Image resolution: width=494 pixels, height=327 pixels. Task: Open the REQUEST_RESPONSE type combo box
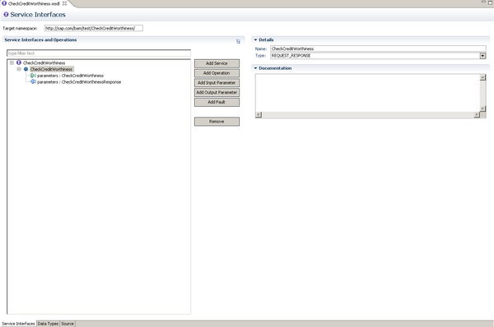point(378,56)
